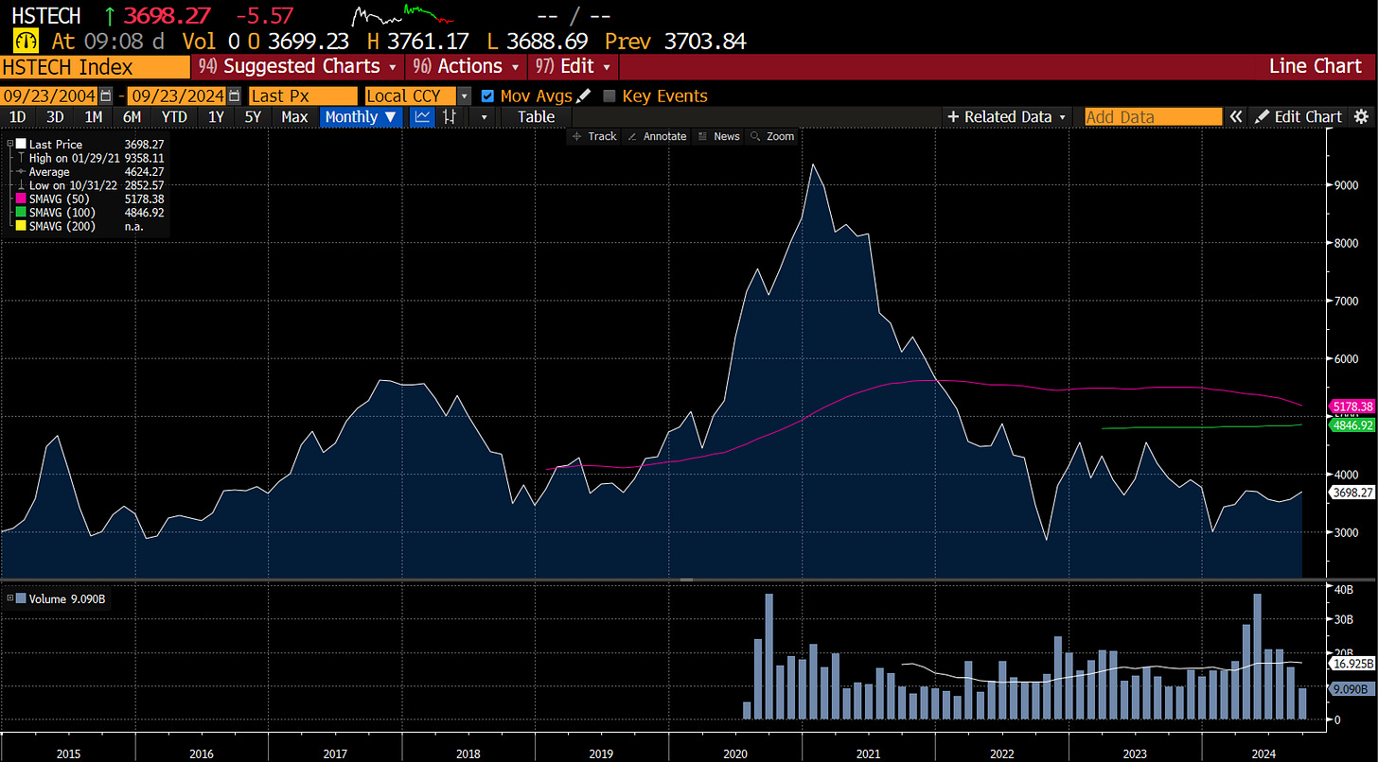
Task: Click the yellow clock status icon
Action: coord(25,42)
